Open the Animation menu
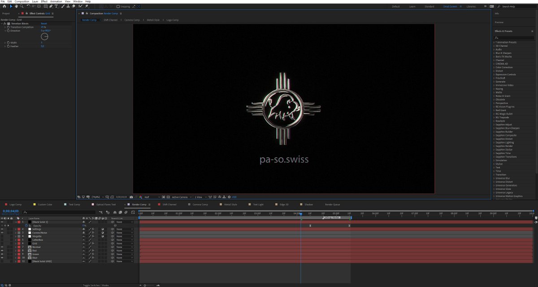Screen dimensions: 538x287 [x=56, y=1]
